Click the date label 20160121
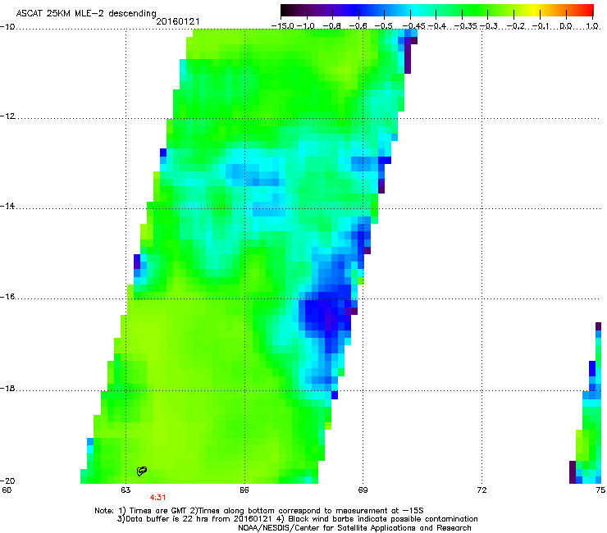The height and width of the screenshot is (533, 607). [178, 21]
